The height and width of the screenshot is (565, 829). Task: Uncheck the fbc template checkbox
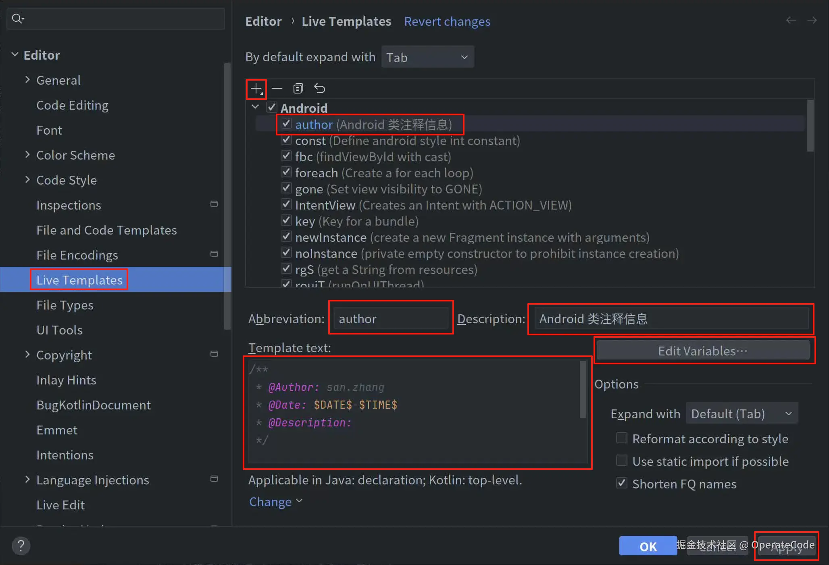[286, 156]
